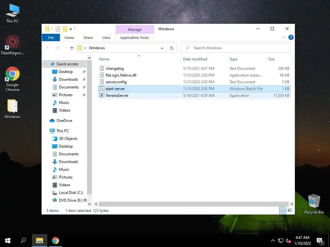Click the Properties quick access toolbar icon
The height and width of the screenshot is (247, 330).
click(x=57, y=29)
